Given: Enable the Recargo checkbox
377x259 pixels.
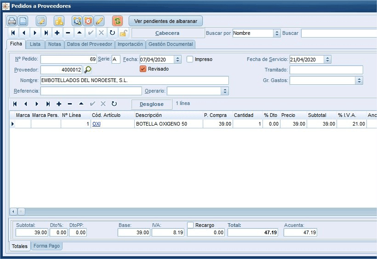Looking at the screenshot, I should [x=190, y=225].
